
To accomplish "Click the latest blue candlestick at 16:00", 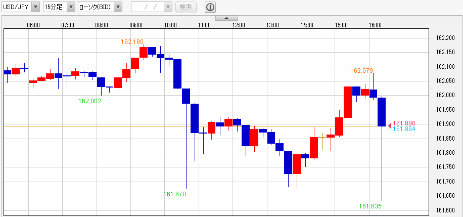I will click(382, 112).
